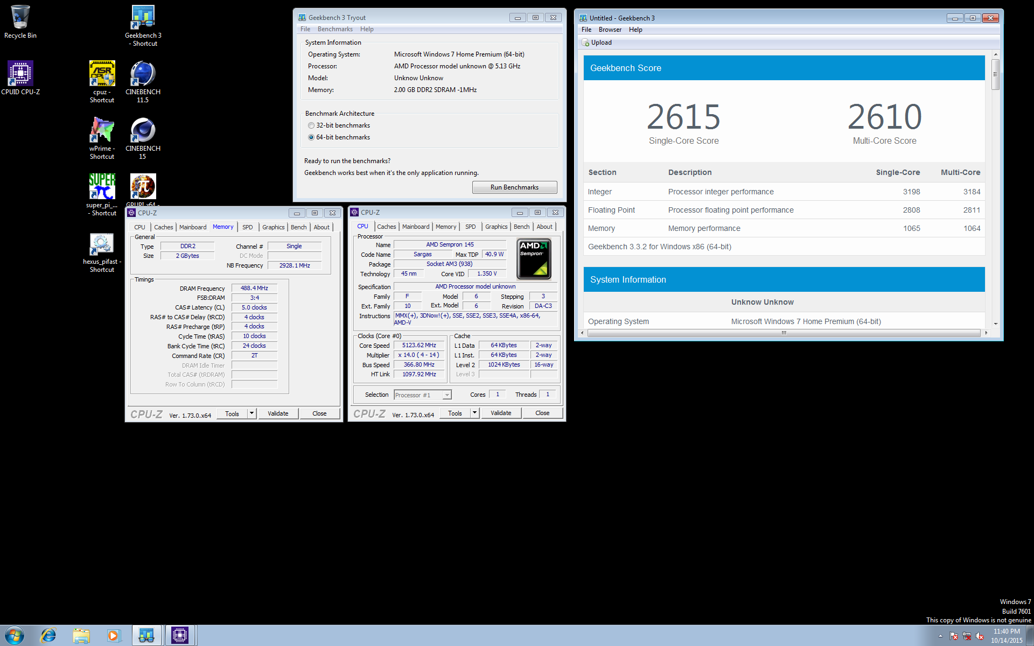Image resolution: width=1034 pixels, height=646 pixels.
Task: Open File menu in Geekbench 3 Tryout
Action: pyautogui.click(x=305, y=29)
